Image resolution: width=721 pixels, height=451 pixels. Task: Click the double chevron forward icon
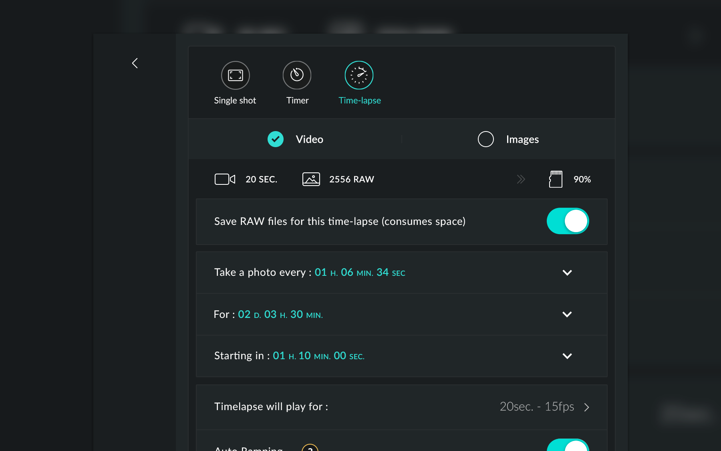(x=521, y=179)
